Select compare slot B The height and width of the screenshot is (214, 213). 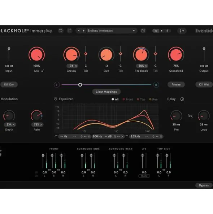click(x=168, y=31)
